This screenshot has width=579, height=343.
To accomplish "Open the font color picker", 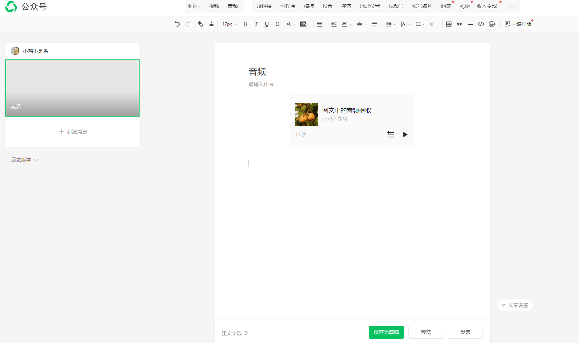I will tap(289, 24).
